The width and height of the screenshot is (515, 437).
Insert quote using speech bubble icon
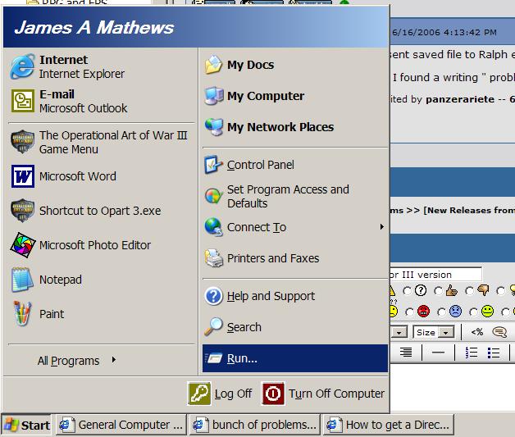[499, 332]
